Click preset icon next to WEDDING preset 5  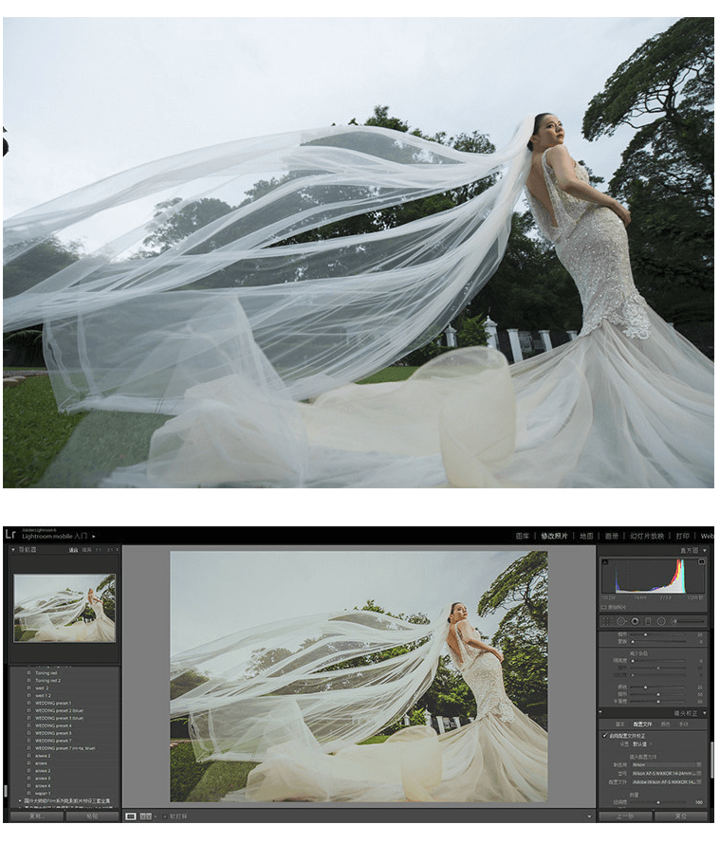(x=29, y=733)
